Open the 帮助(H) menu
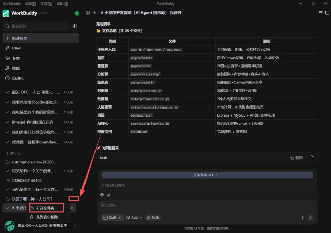The width and height of the screenshot is (331, 233). [62, 4]
